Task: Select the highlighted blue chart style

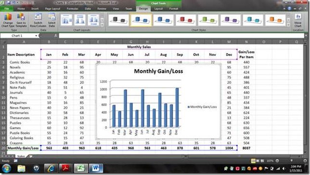Action: tap(141, 20)
